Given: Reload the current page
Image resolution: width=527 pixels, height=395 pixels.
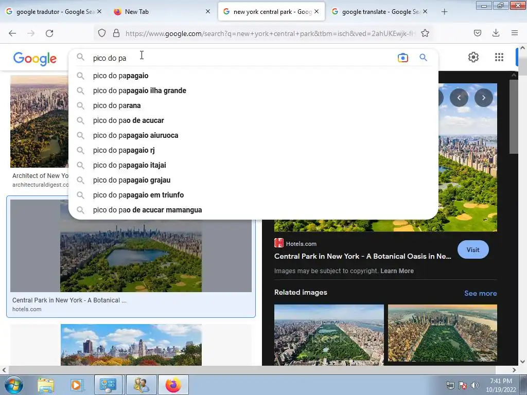Looking at the screenshot, I should 49,33.
